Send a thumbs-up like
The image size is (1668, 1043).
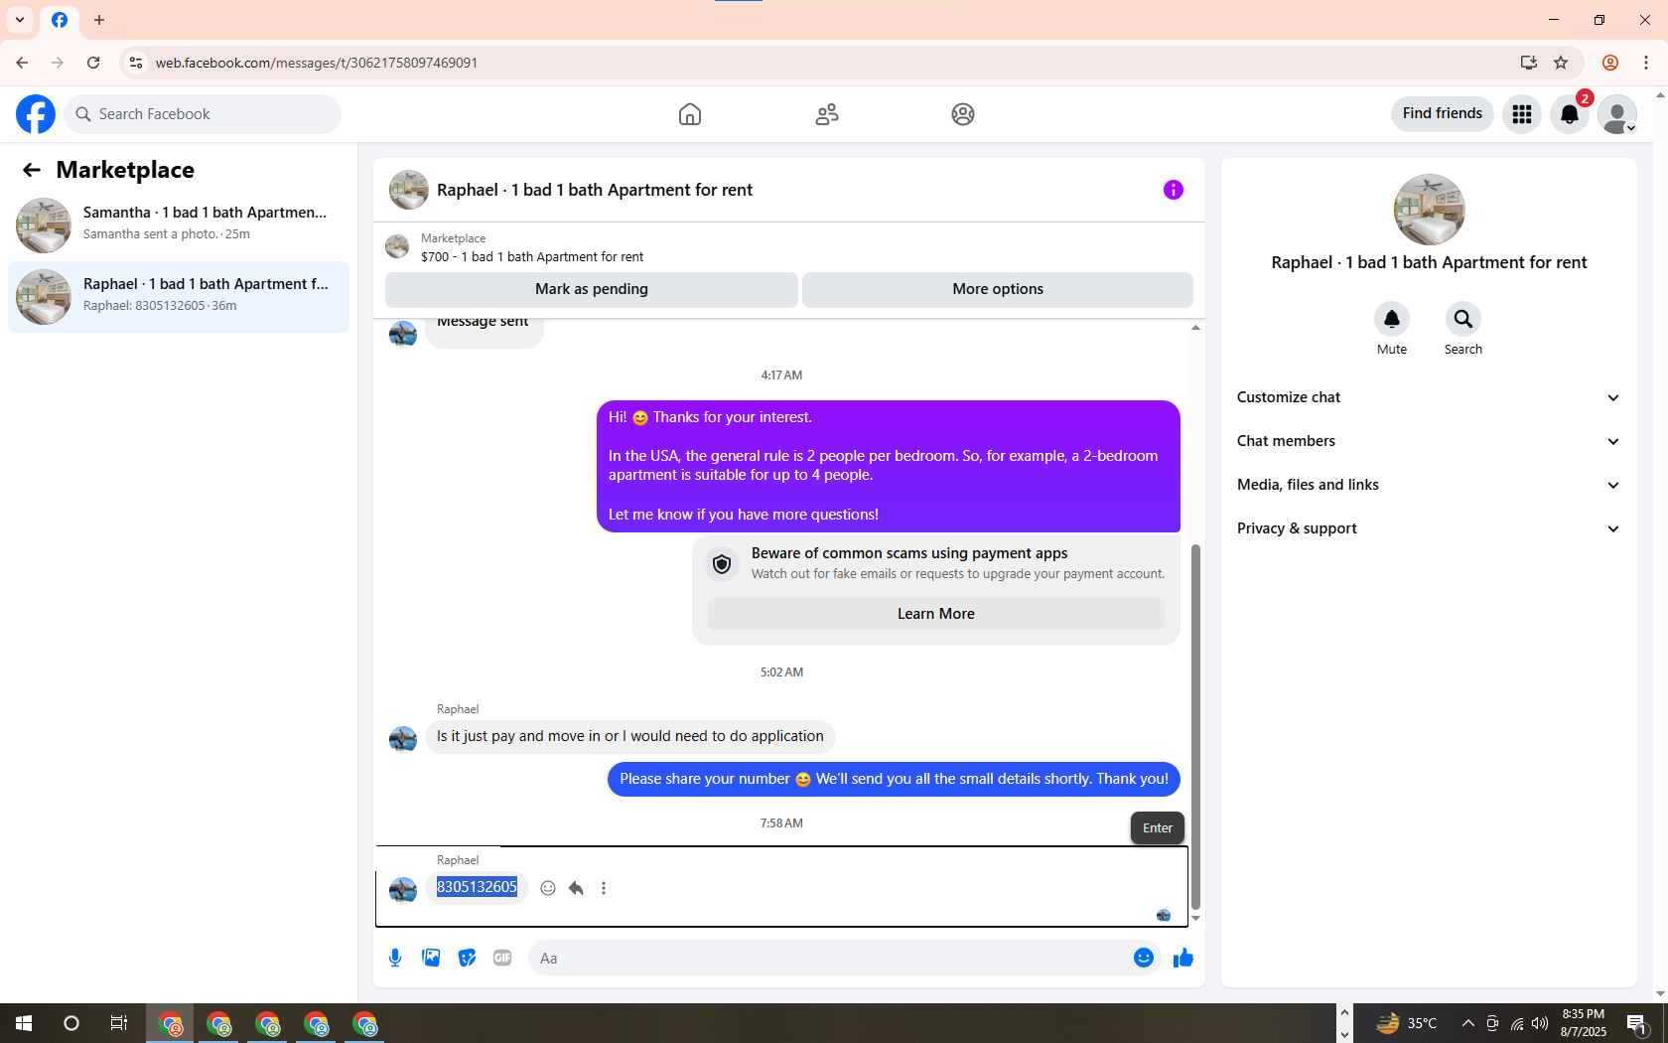1183,958
